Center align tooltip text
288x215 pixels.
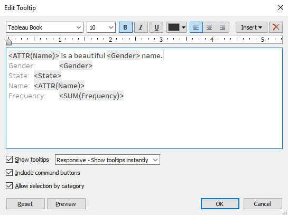(209, 27)
